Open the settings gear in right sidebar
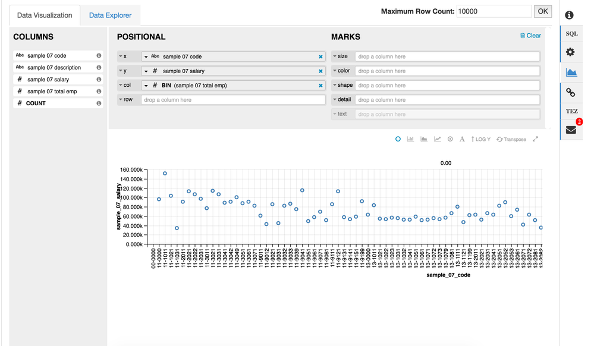 (571, 52)
